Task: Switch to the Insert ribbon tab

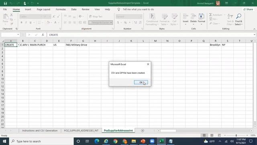Action: pos(28,9)
